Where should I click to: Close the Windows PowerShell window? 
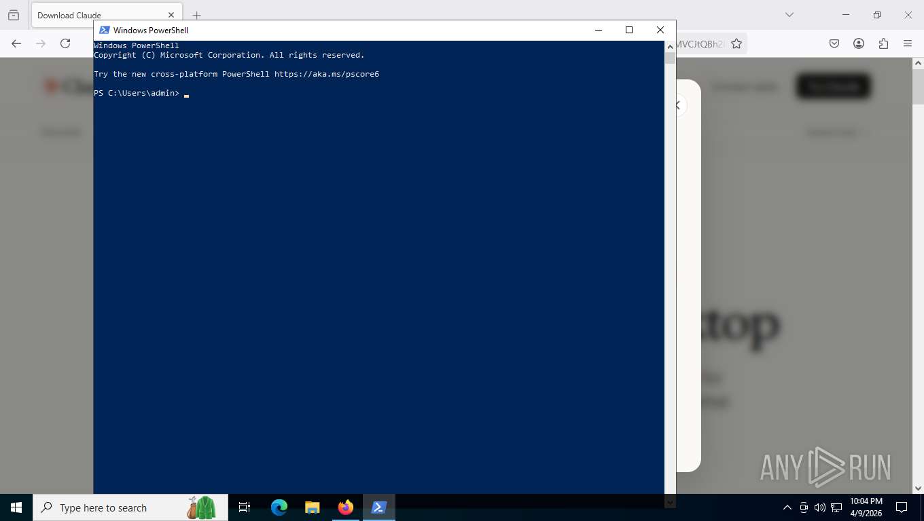[x=660, y=30]
